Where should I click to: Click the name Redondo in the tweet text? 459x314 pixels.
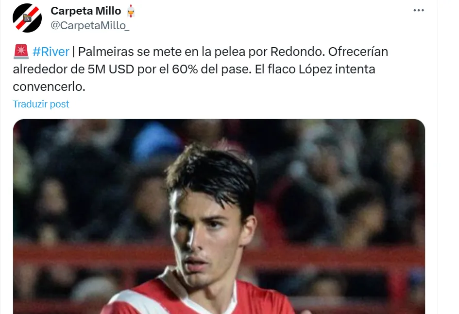tap(298, 52)
